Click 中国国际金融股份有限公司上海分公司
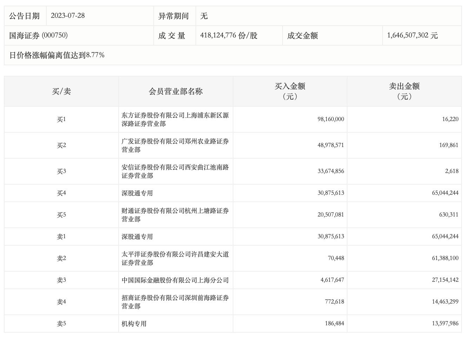The width and height of the screenshot is (464, 339). 175,280
